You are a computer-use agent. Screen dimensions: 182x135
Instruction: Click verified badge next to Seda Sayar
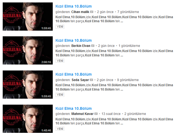tap(91, 80)
